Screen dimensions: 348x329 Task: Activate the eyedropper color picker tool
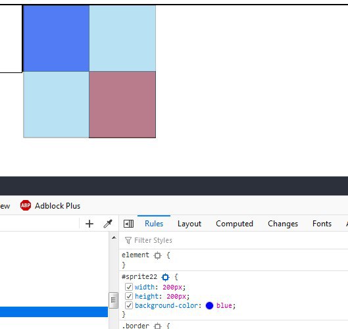click(108, 224)
